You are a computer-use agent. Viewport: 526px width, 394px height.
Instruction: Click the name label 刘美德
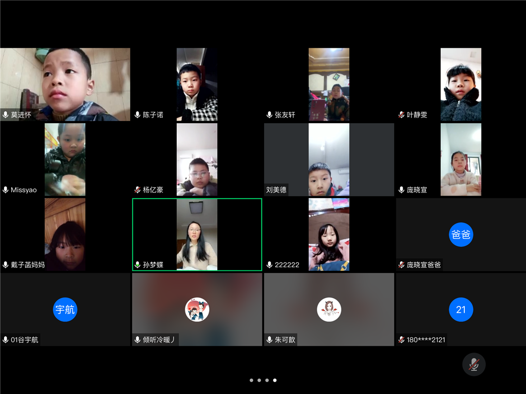tap(276, 190)
